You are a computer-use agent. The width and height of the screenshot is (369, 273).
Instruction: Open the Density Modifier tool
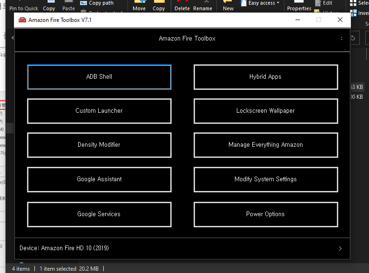pos(99,145)
